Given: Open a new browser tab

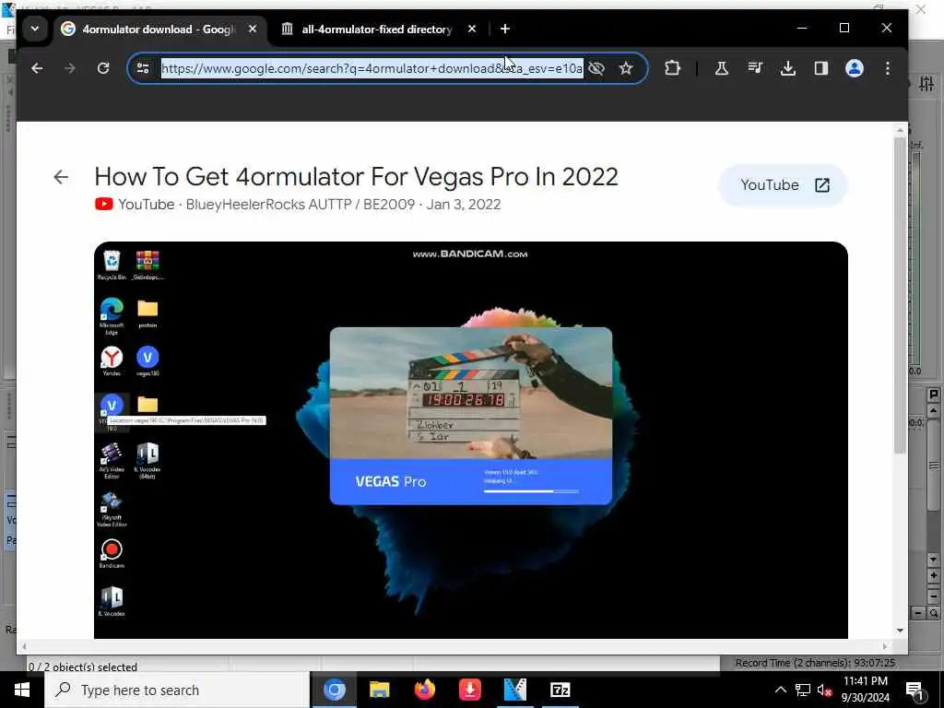Looking at the screenshot, I should point(505,29).
